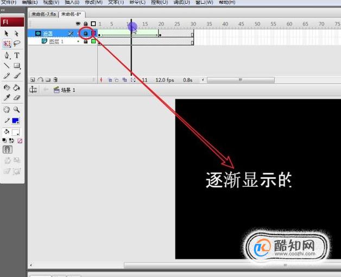
Task: Open the 文件(F) menu
Action: pyautogui.click(x=9, y=2)
